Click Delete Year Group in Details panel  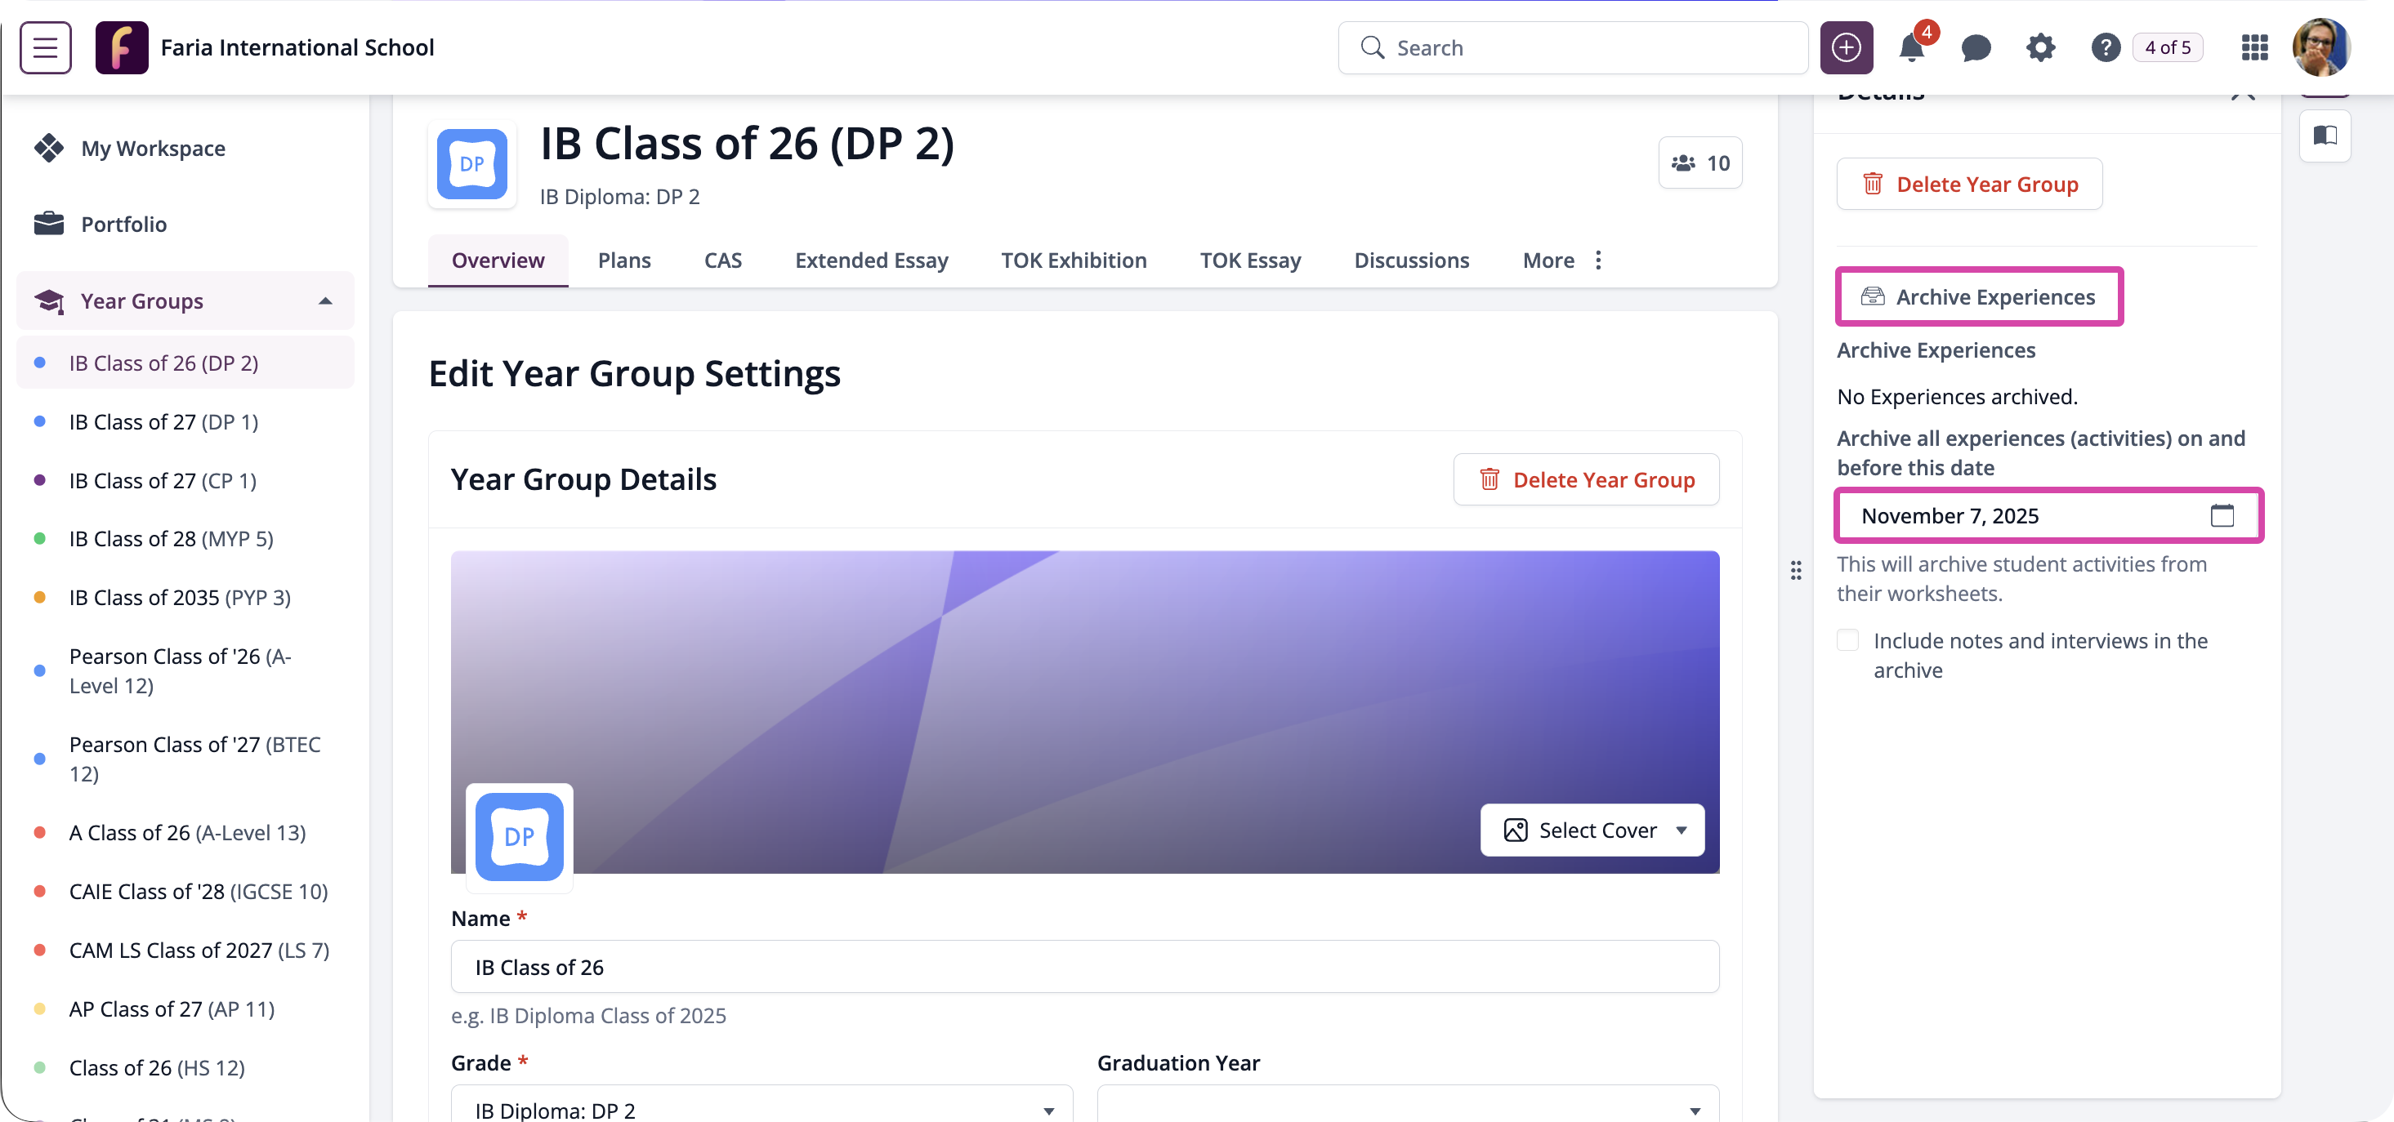click(1969, 185)
